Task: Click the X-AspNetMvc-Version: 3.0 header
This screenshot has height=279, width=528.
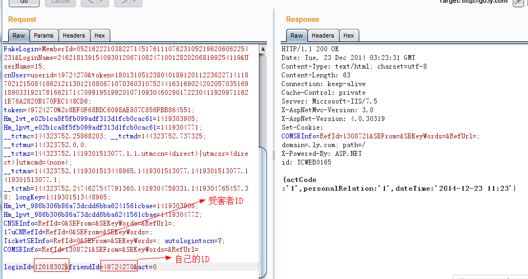Action: [327, 110]
